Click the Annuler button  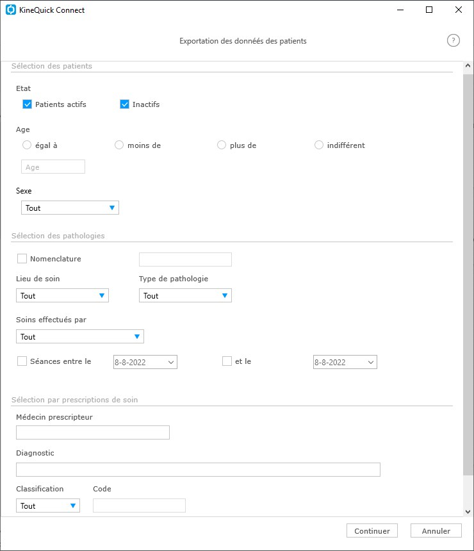click(436, 531)
